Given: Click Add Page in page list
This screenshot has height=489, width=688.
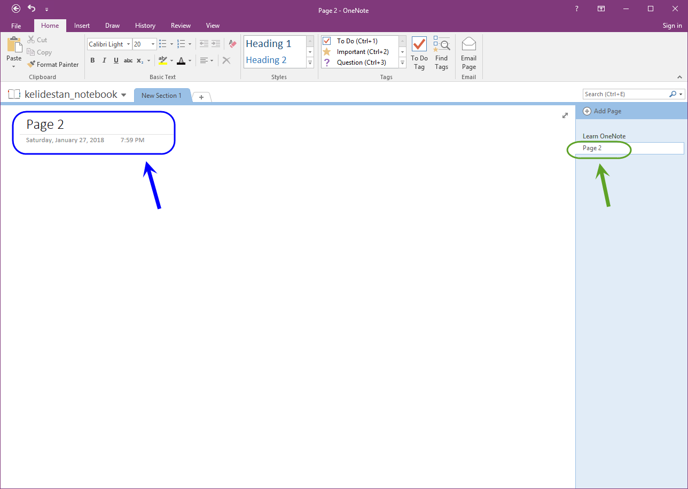Looking at the screenshot, I should click(602, 111).
